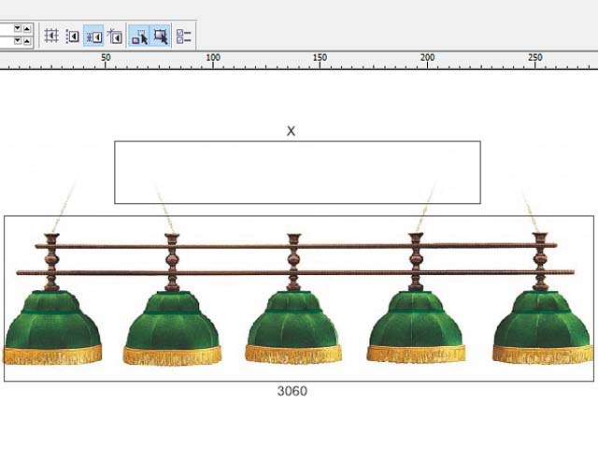
Task: Toggle the Snap to Grid icon
Action: coord(51,36)
